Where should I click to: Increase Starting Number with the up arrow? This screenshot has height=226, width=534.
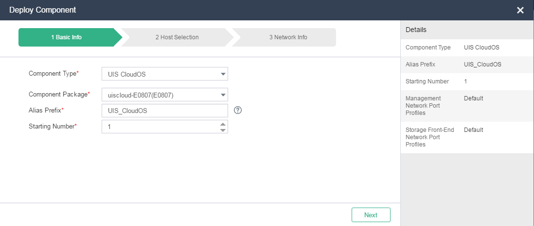pos(223,124)
